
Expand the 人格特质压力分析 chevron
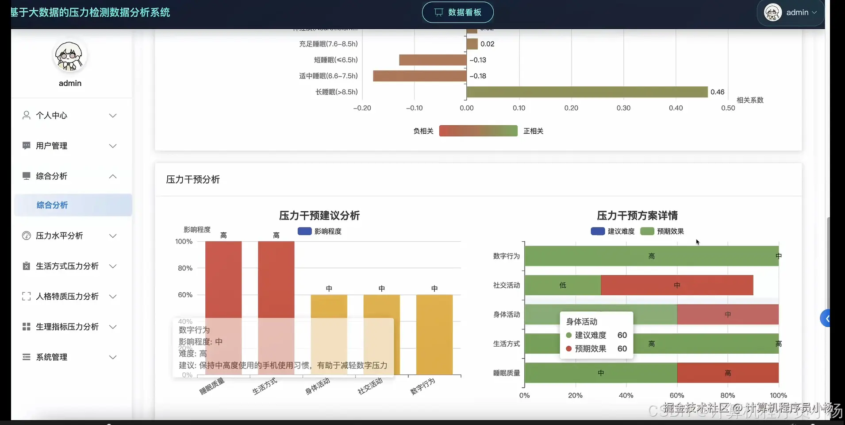[113, 297]
